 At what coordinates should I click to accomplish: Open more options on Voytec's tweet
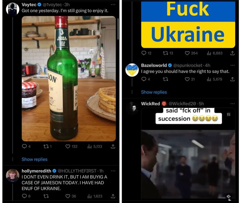coord(113,5)
